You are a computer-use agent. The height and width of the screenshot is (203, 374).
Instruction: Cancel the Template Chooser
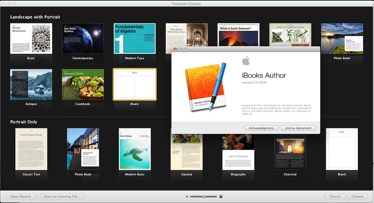[x=335, y=196]
